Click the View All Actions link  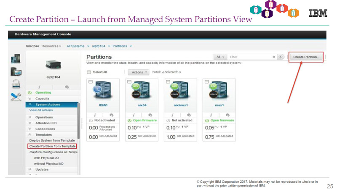41,110
